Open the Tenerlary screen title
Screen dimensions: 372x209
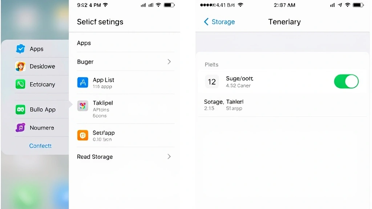284,22
